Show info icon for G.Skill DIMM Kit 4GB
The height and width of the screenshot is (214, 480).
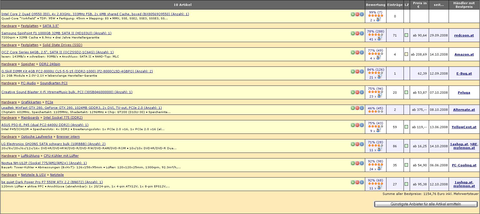pyautogui.click(x=362, y=71)
